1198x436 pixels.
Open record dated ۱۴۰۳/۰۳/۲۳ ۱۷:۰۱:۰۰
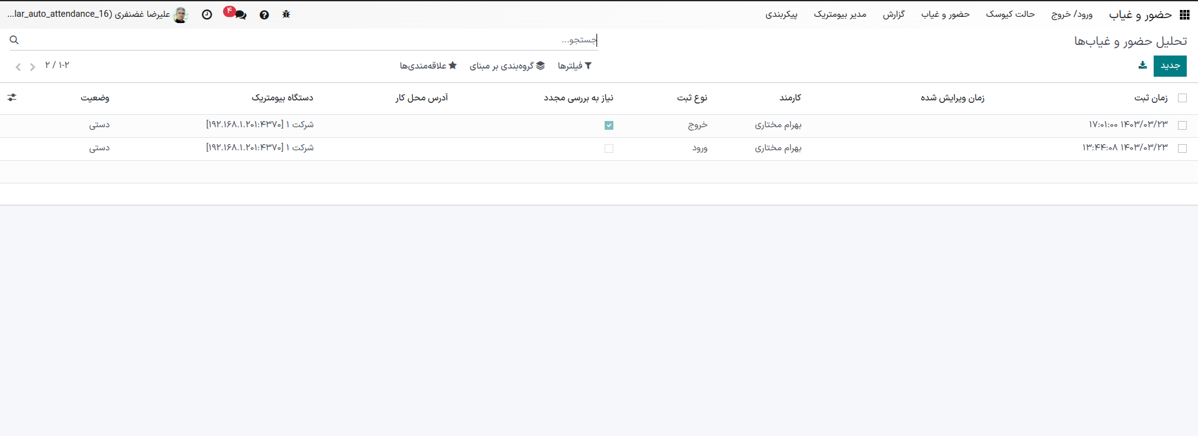(x=1128, y=125)
